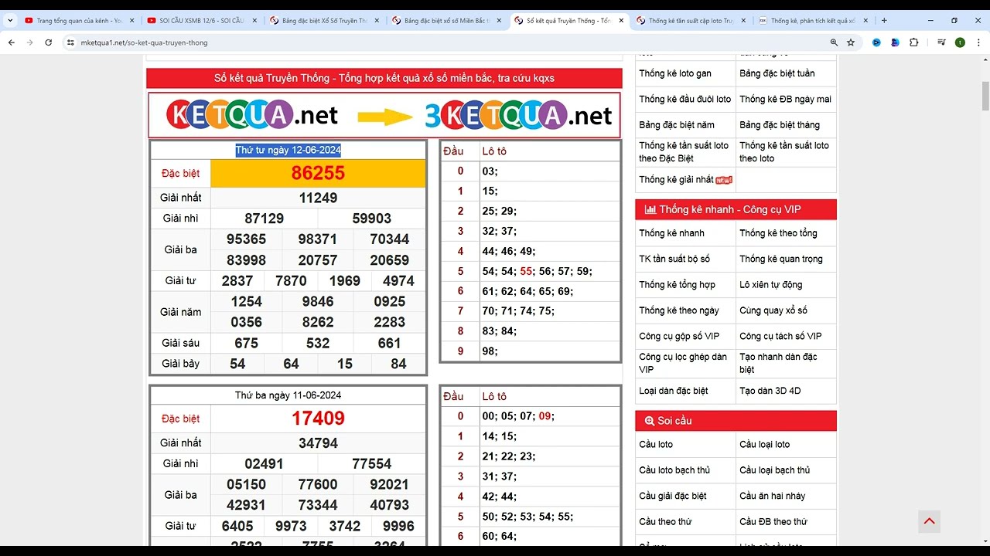Screen dimensions: 990x556
Task: Close the 'SOI CẦU XSMB 12/6' tab
Action: click(254, 21)
